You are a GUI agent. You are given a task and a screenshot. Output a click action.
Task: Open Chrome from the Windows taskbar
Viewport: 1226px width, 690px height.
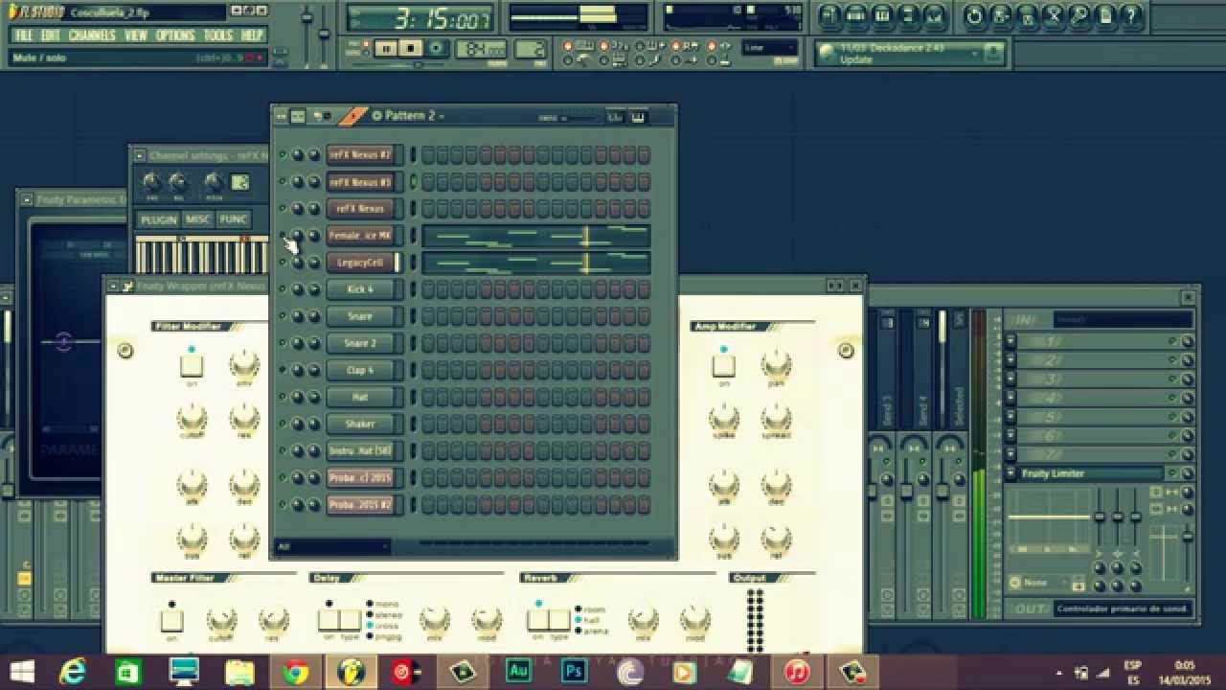tap(295, 673)
